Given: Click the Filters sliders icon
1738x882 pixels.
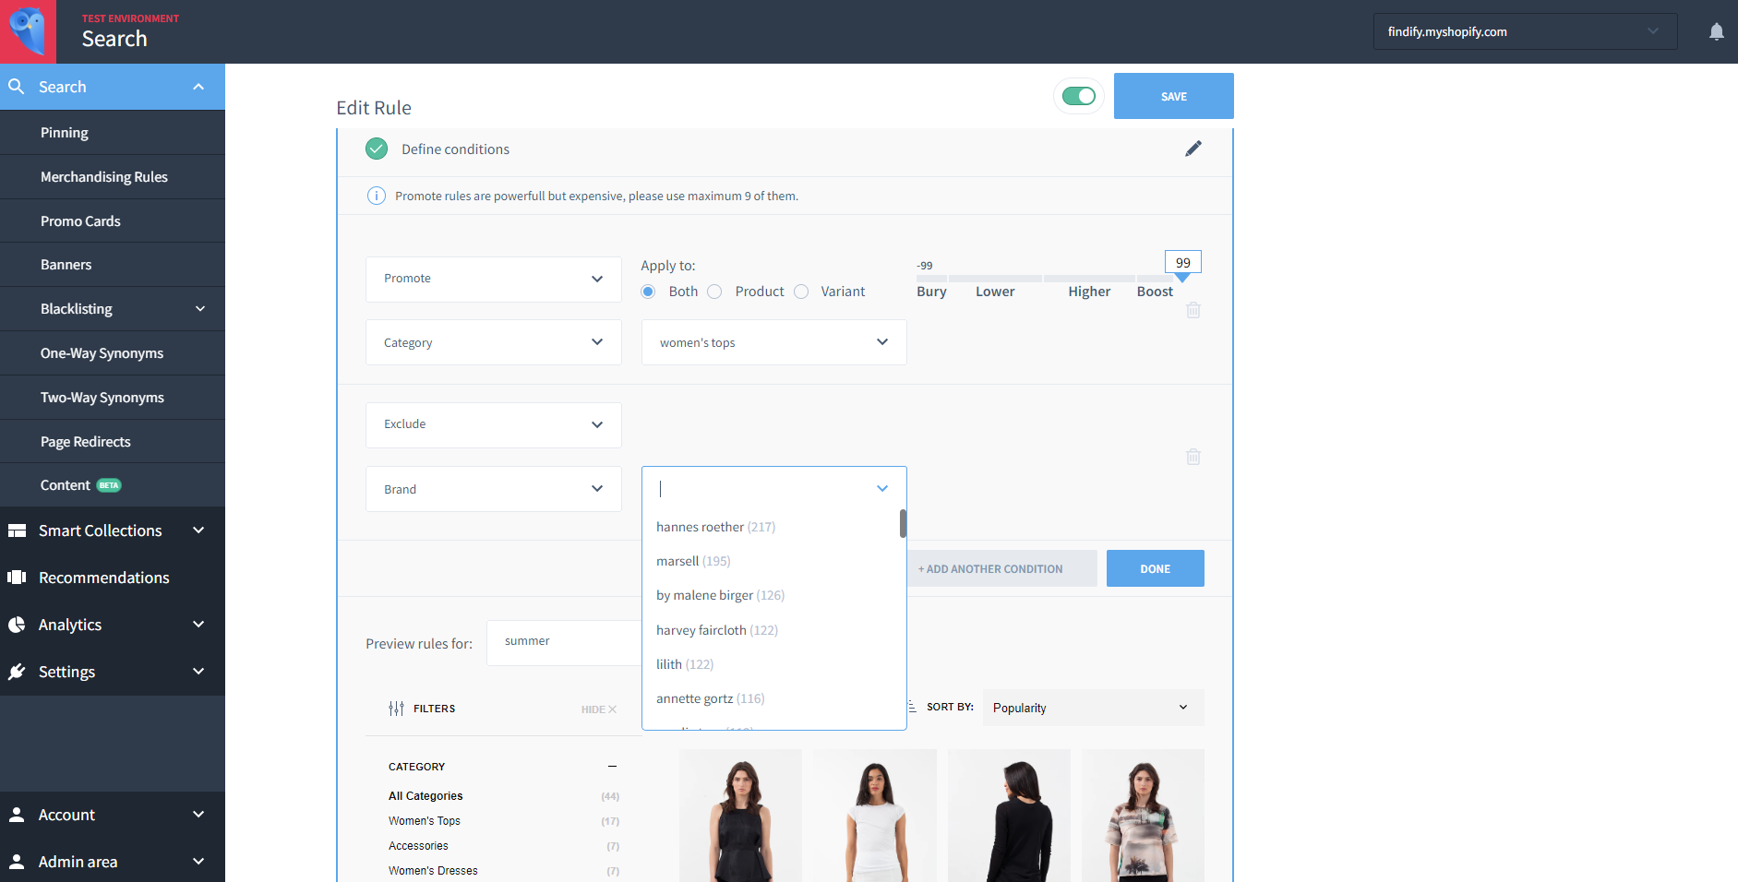Looking at the screenshot, I should 397,709.
